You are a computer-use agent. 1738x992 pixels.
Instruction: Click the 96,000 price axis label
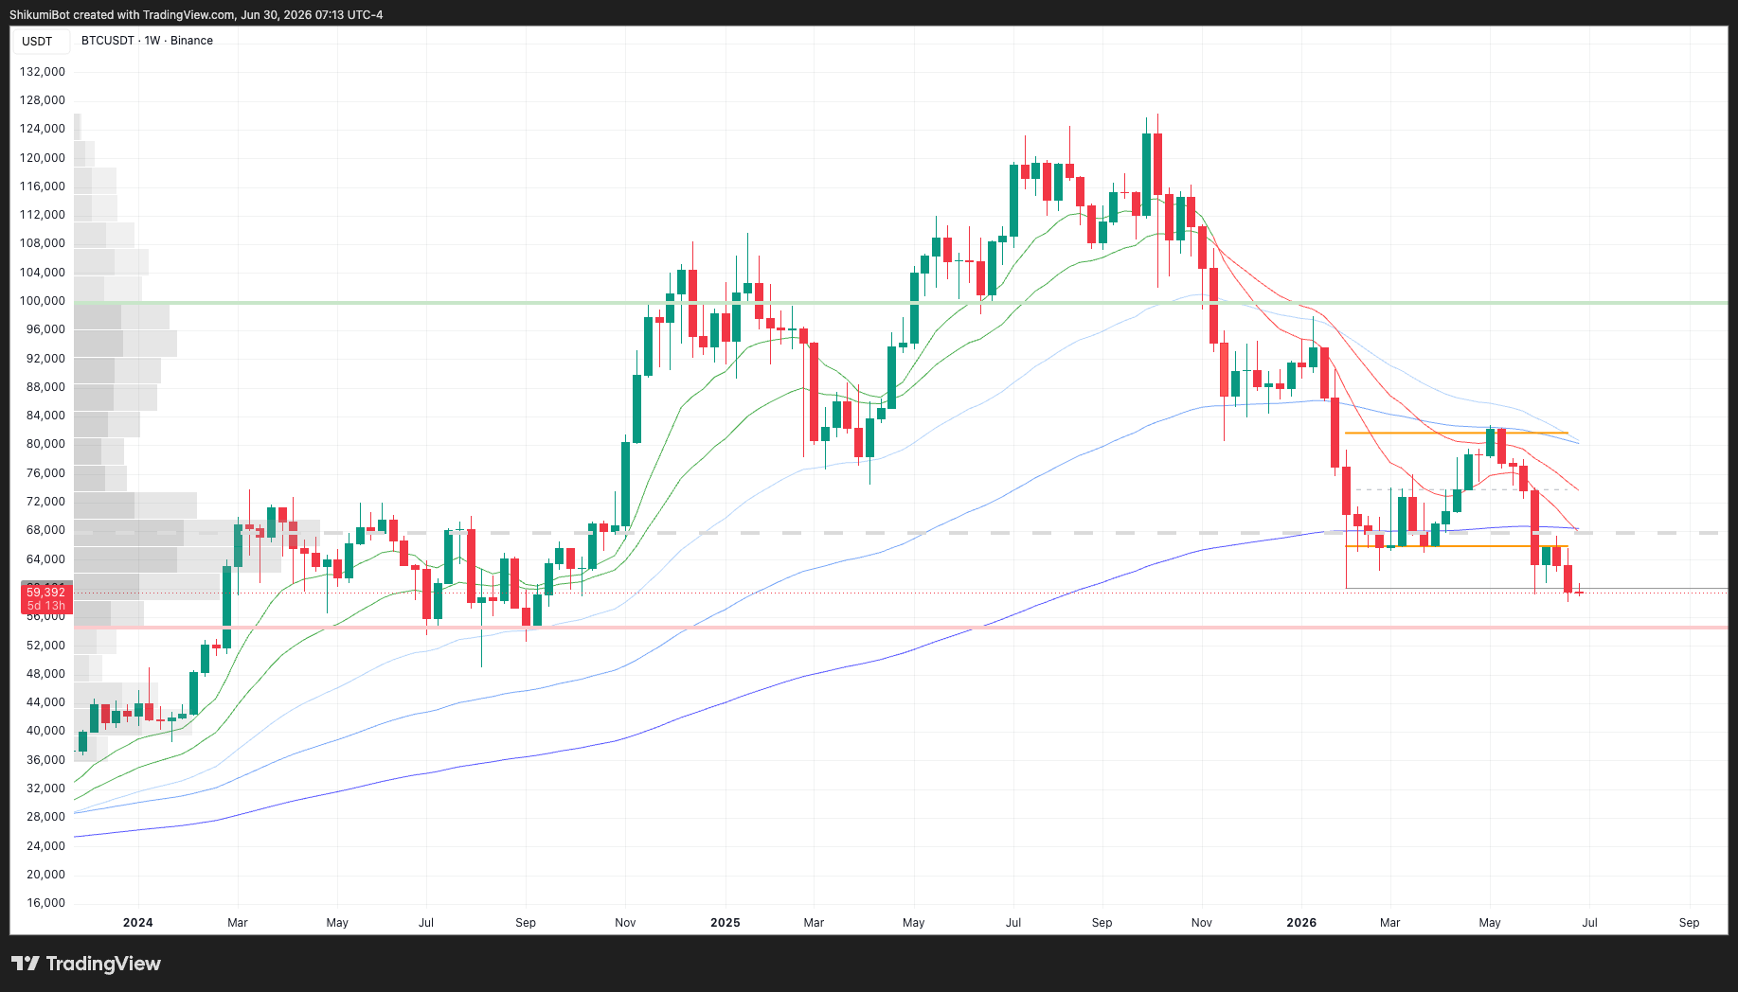[x=45, y=329]
